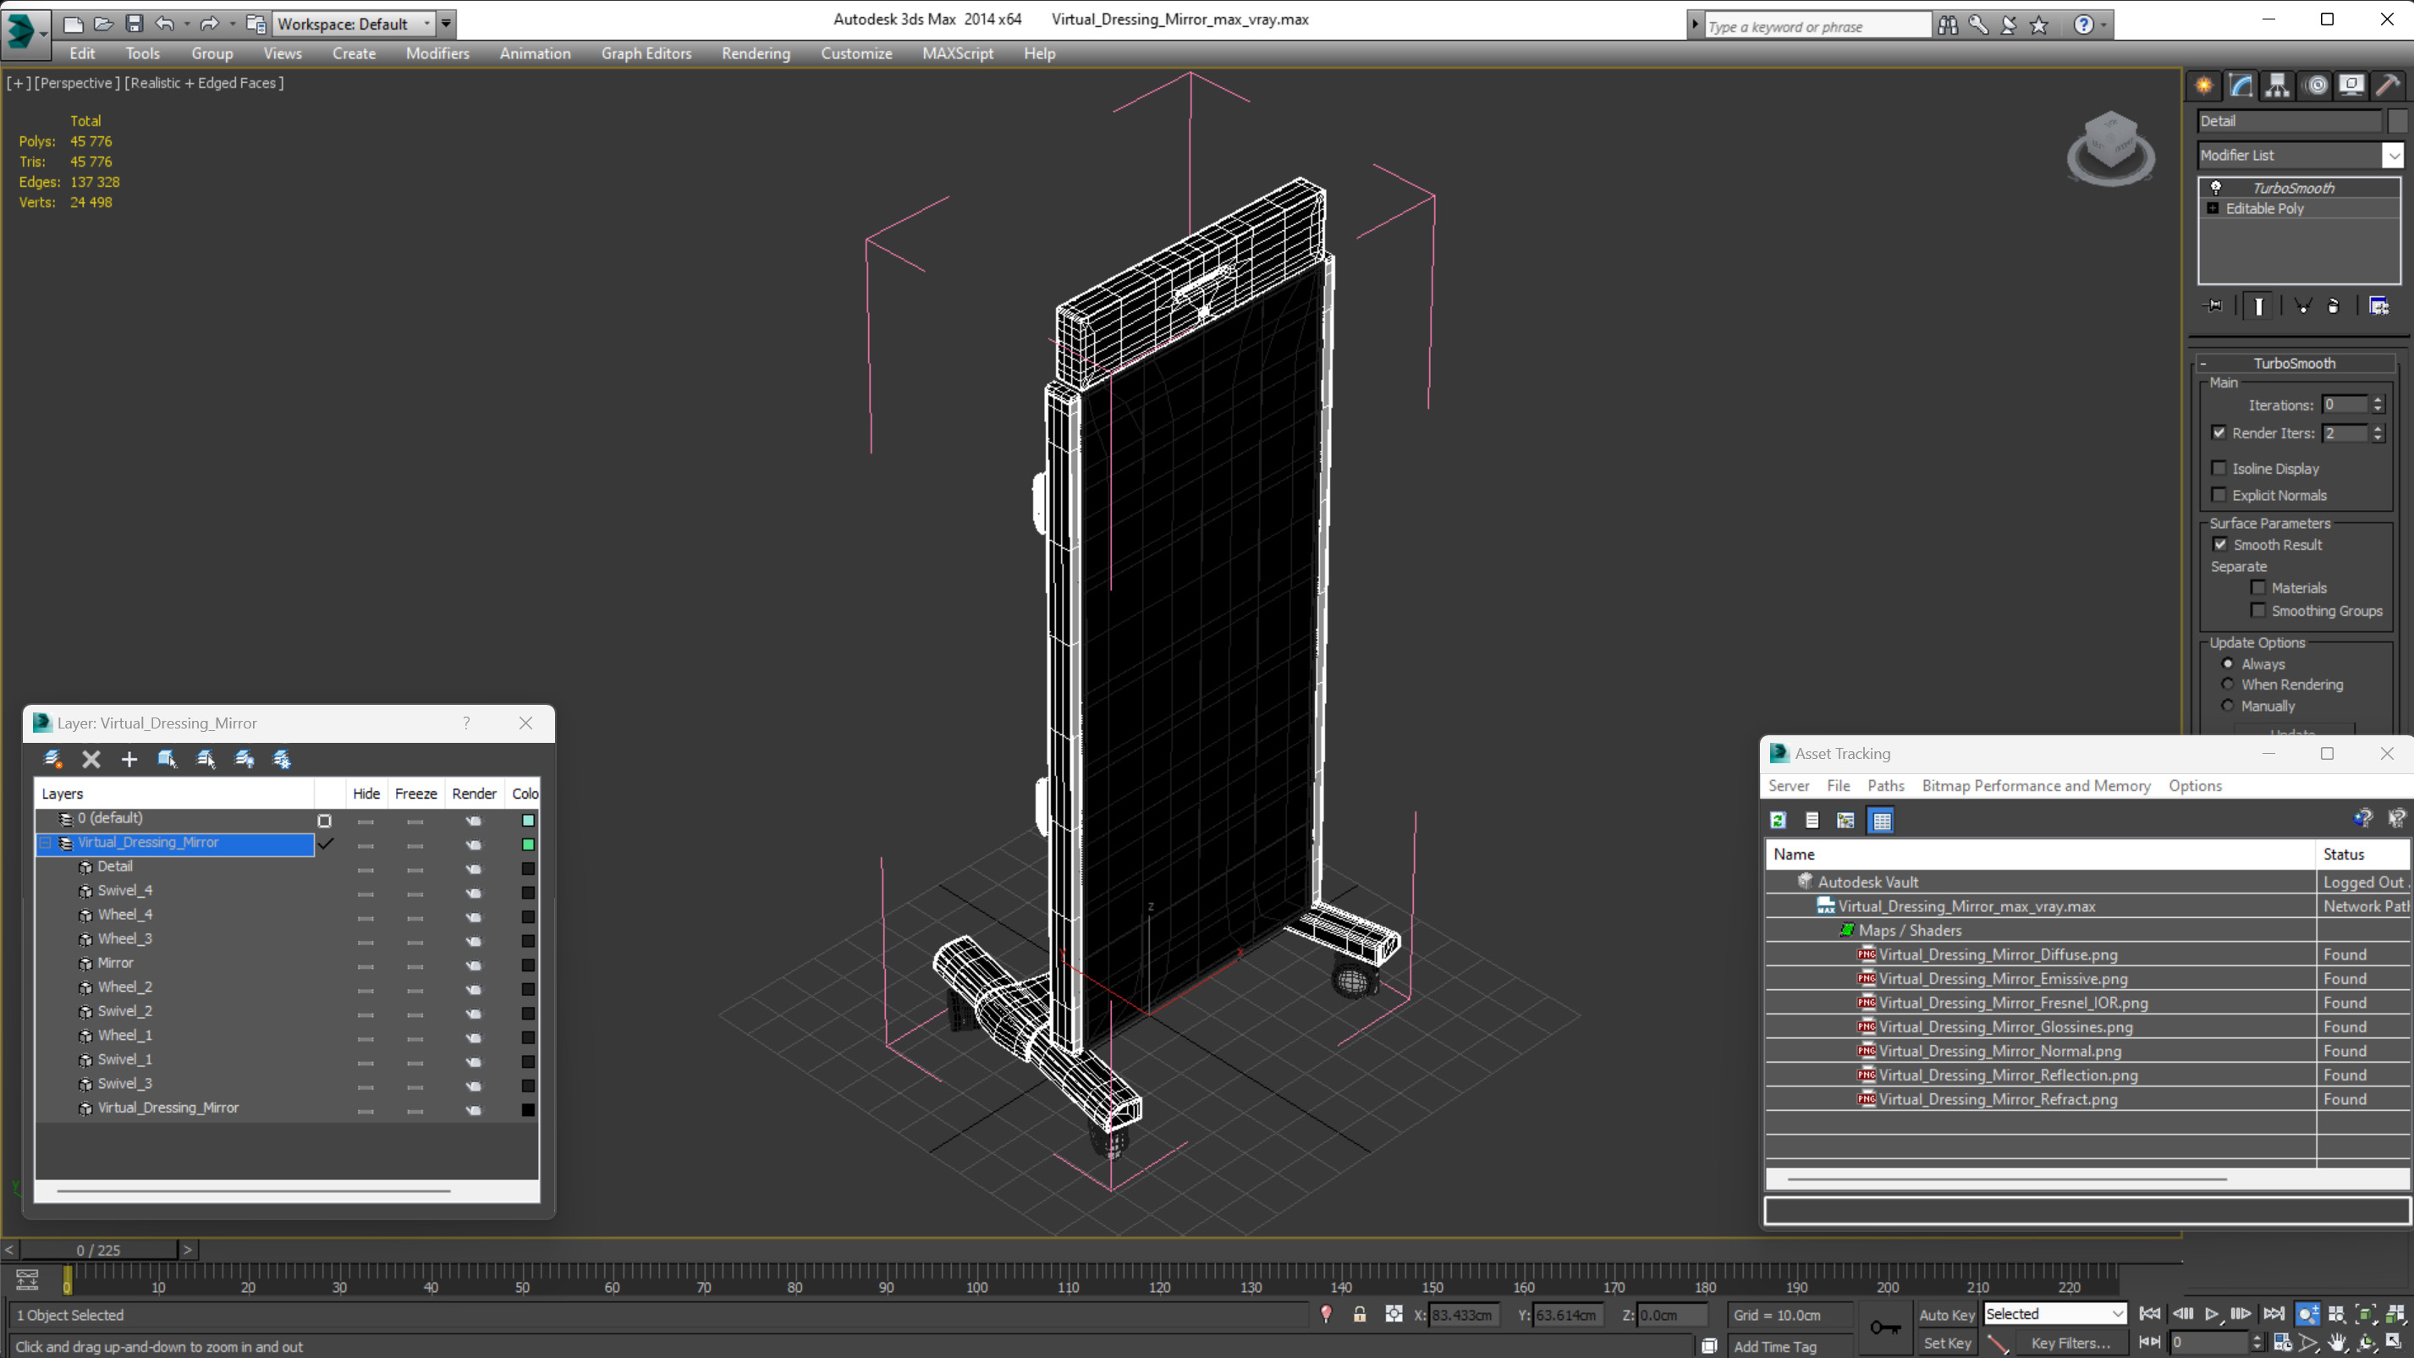
Task: Expand the Editable Poly modifier plus sign
Action: click(2213, 208)
